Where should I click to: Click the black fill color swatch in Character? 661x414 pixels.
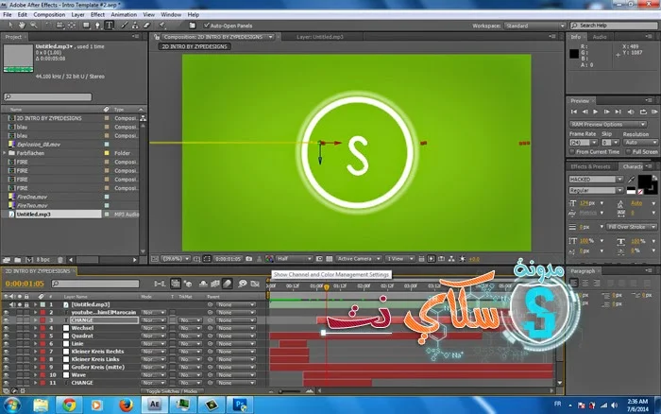tap(645, 181)
